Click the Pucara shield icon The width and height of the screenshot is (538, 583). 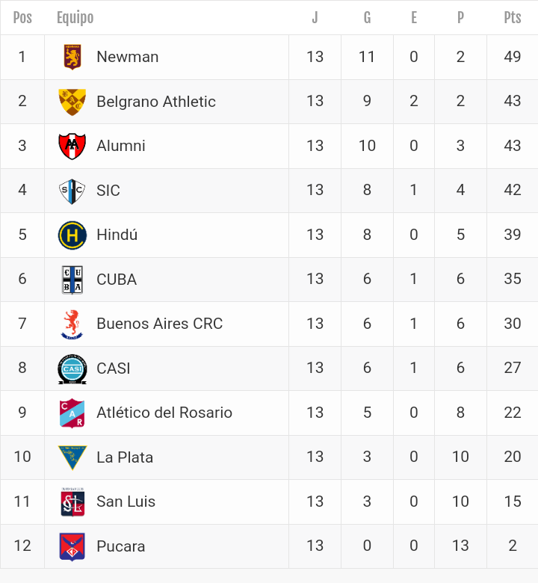click(x=72, y=546)
